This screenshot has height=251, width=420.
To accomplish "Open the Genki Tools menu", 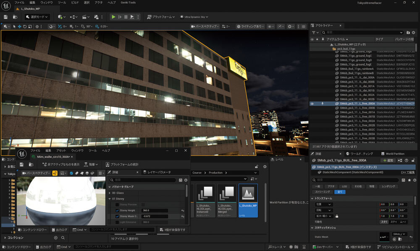I will tap(127, 3).
